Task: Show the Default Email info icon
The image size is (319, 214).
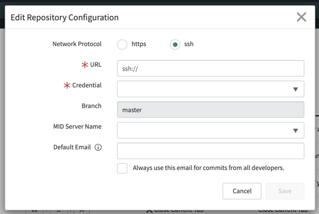Action: pyautogui.click(x=98, y=147)
